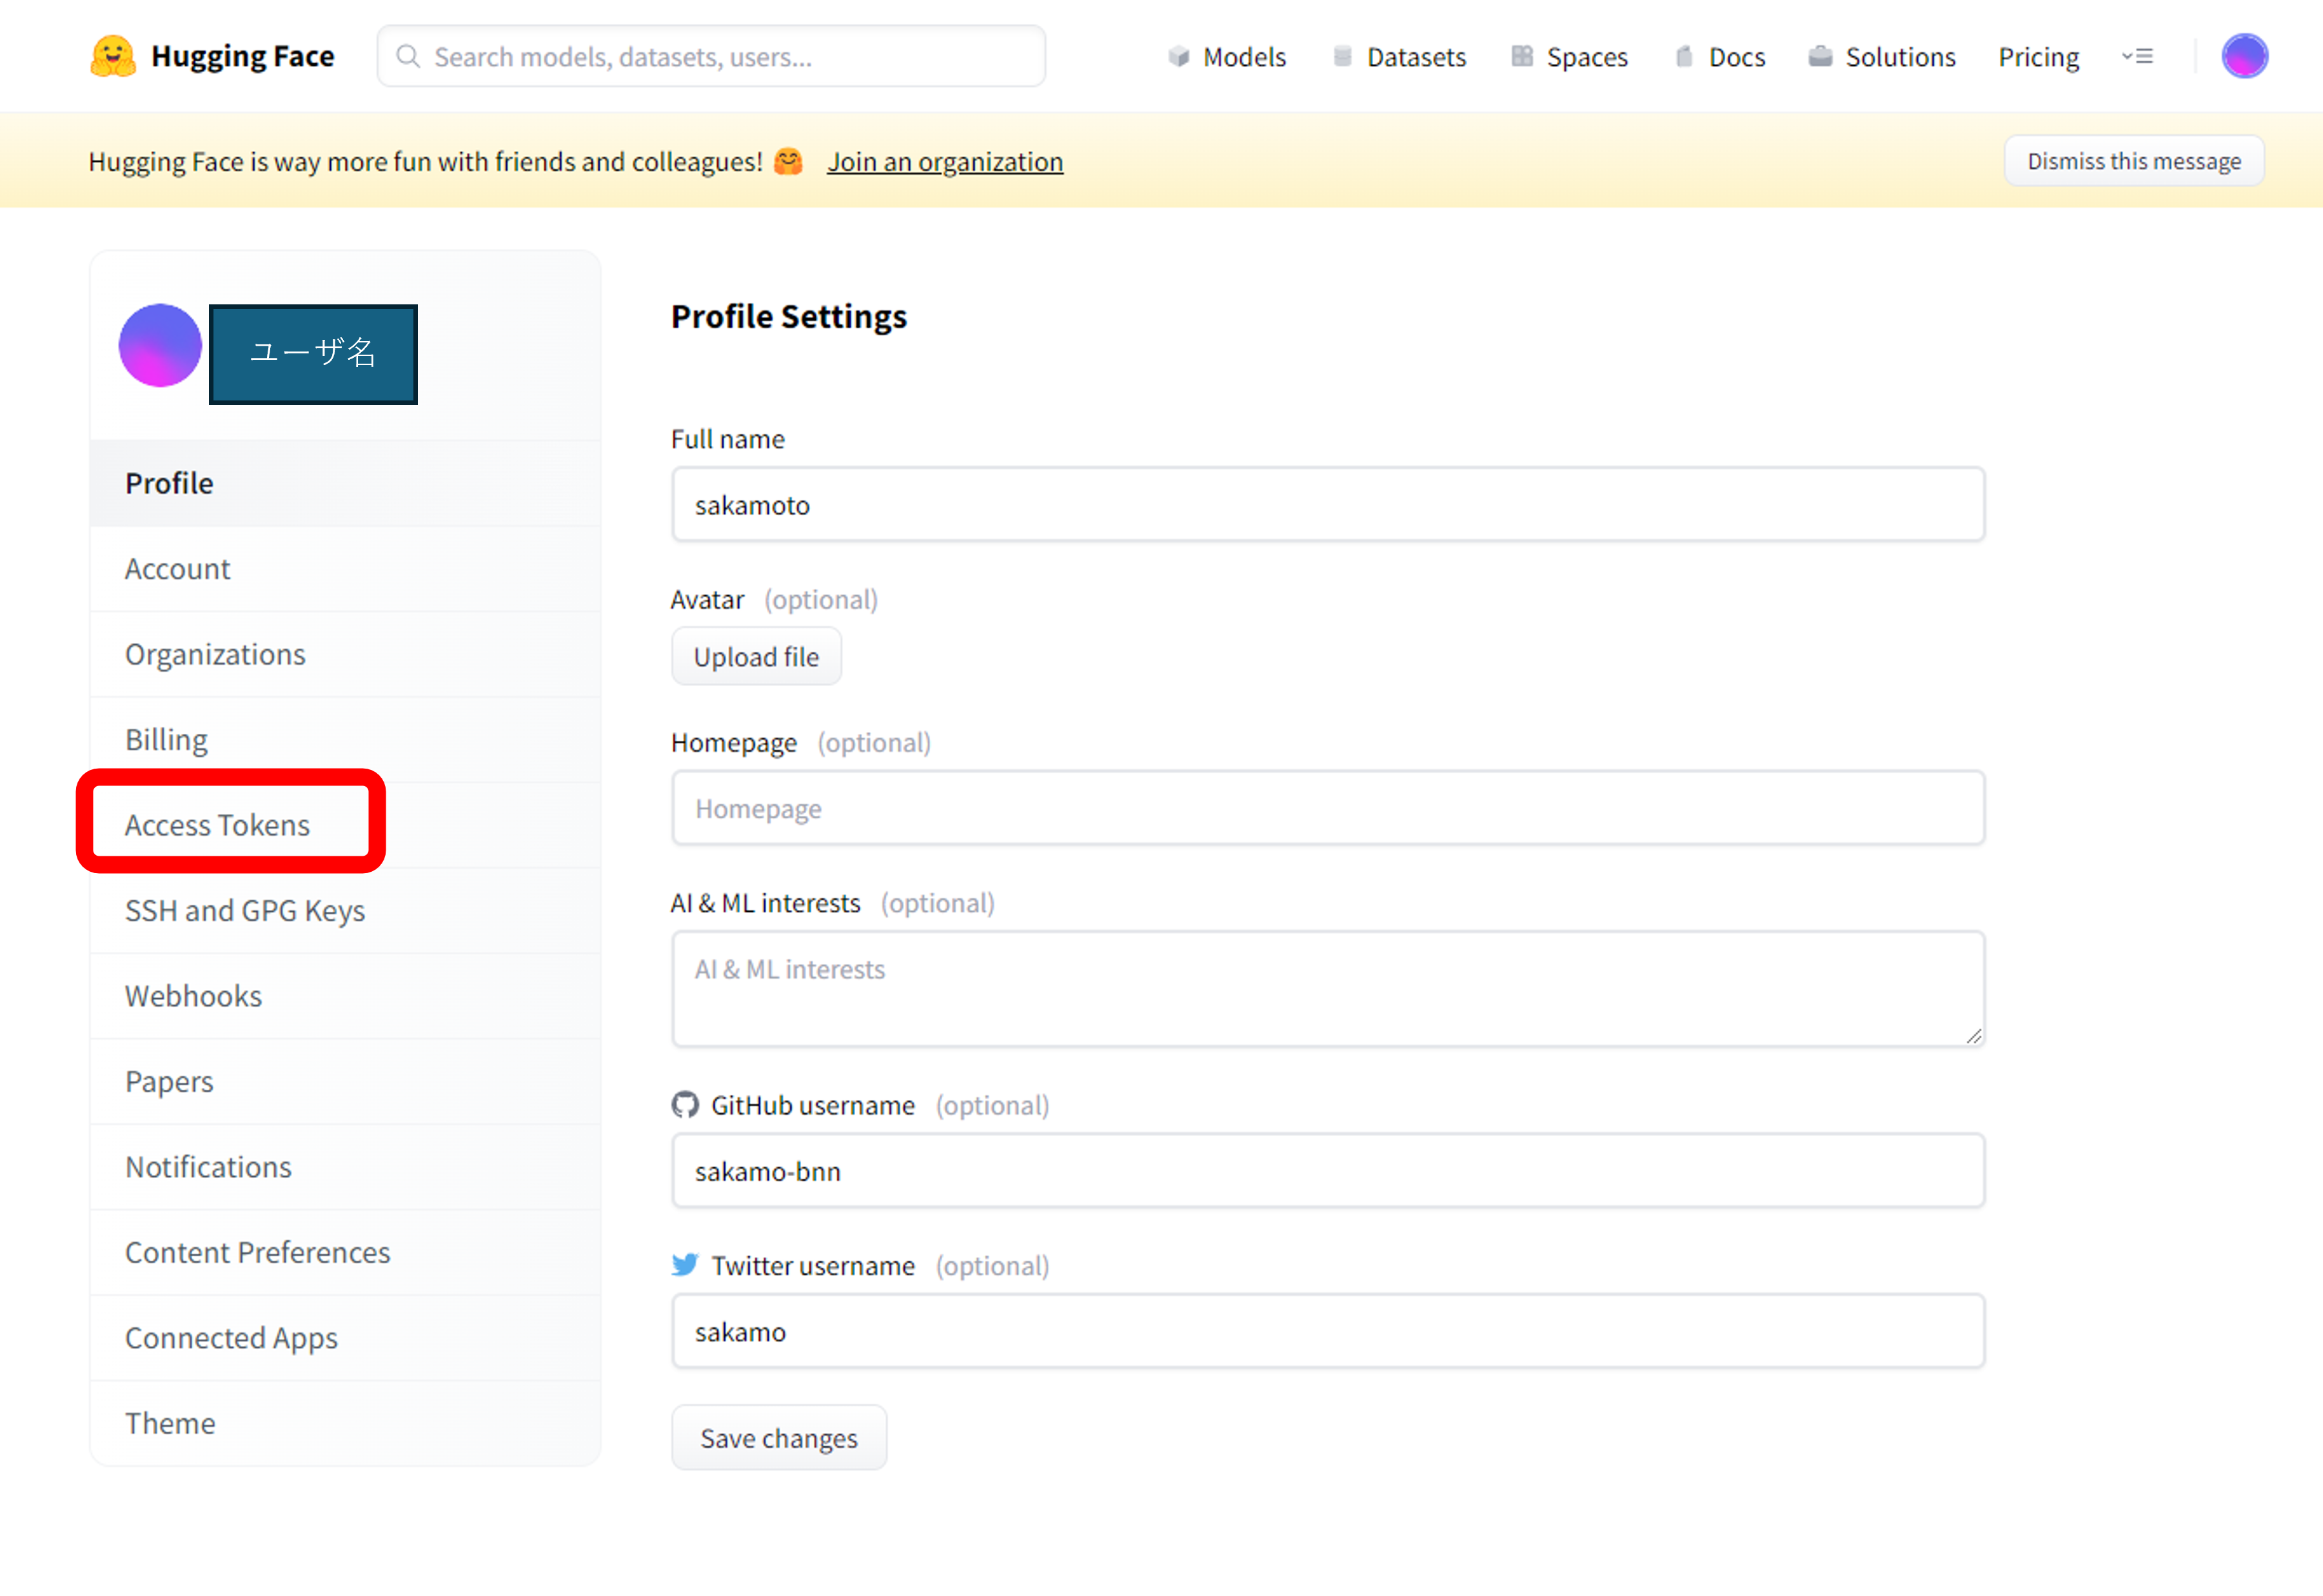
Task: Click the Datasets icon
Action: (x=1342, y=57)
